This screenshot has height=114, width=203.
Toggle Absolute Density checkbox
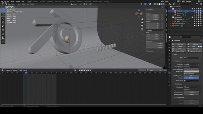(x=184, y=74)
